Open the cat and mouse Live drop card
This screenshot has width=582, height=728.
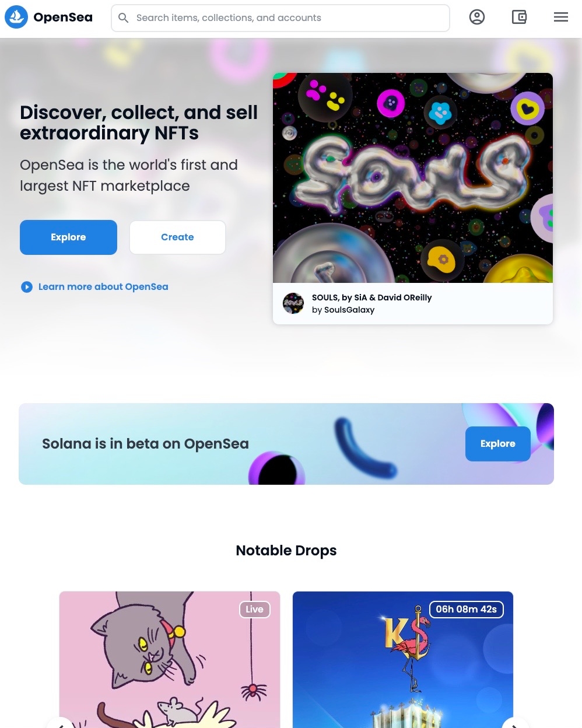(x=170, y=660)
